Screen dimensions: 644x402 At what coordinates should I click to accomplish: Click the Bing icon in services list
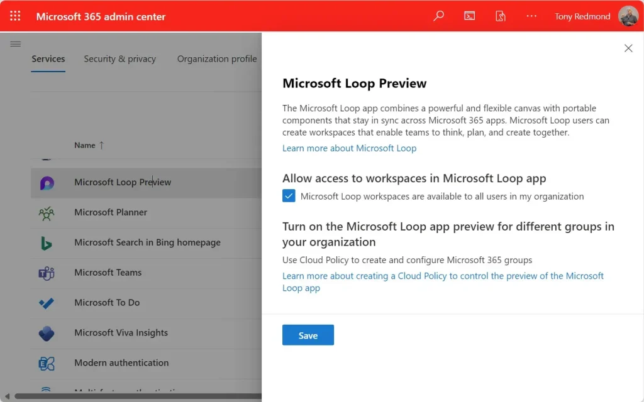pyautogui.click(x=47, y=243)
